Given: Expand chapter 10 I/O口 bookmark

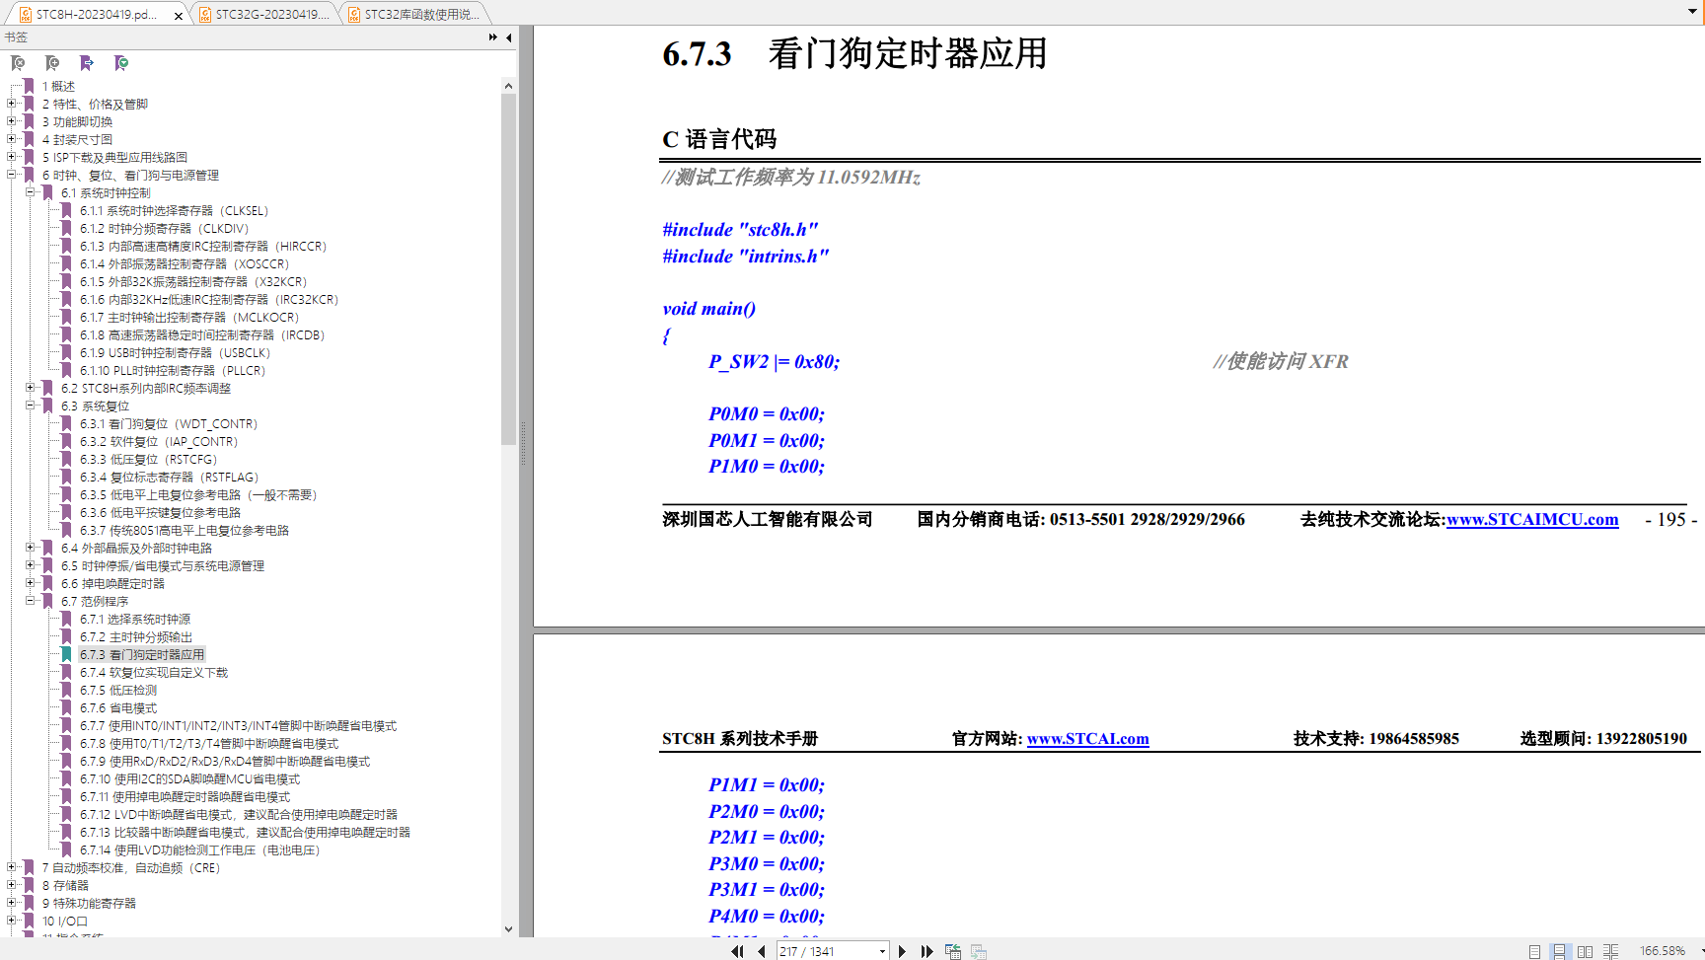Looking at the screenshot, I should pyautogui.click(x=12, y=921).
